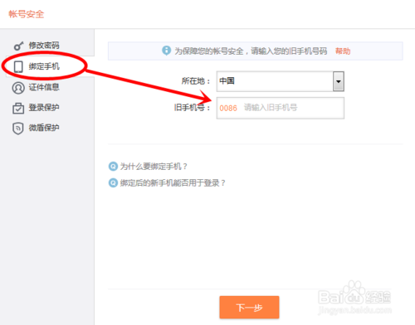Click the Q icon beside 绑定后的新手机能否用于登录

[x=113, y=182]
